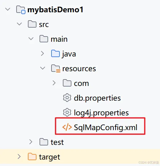Select the db.properties file name
This screenshot has height=166, width=160.
click(x=97, y=98)
